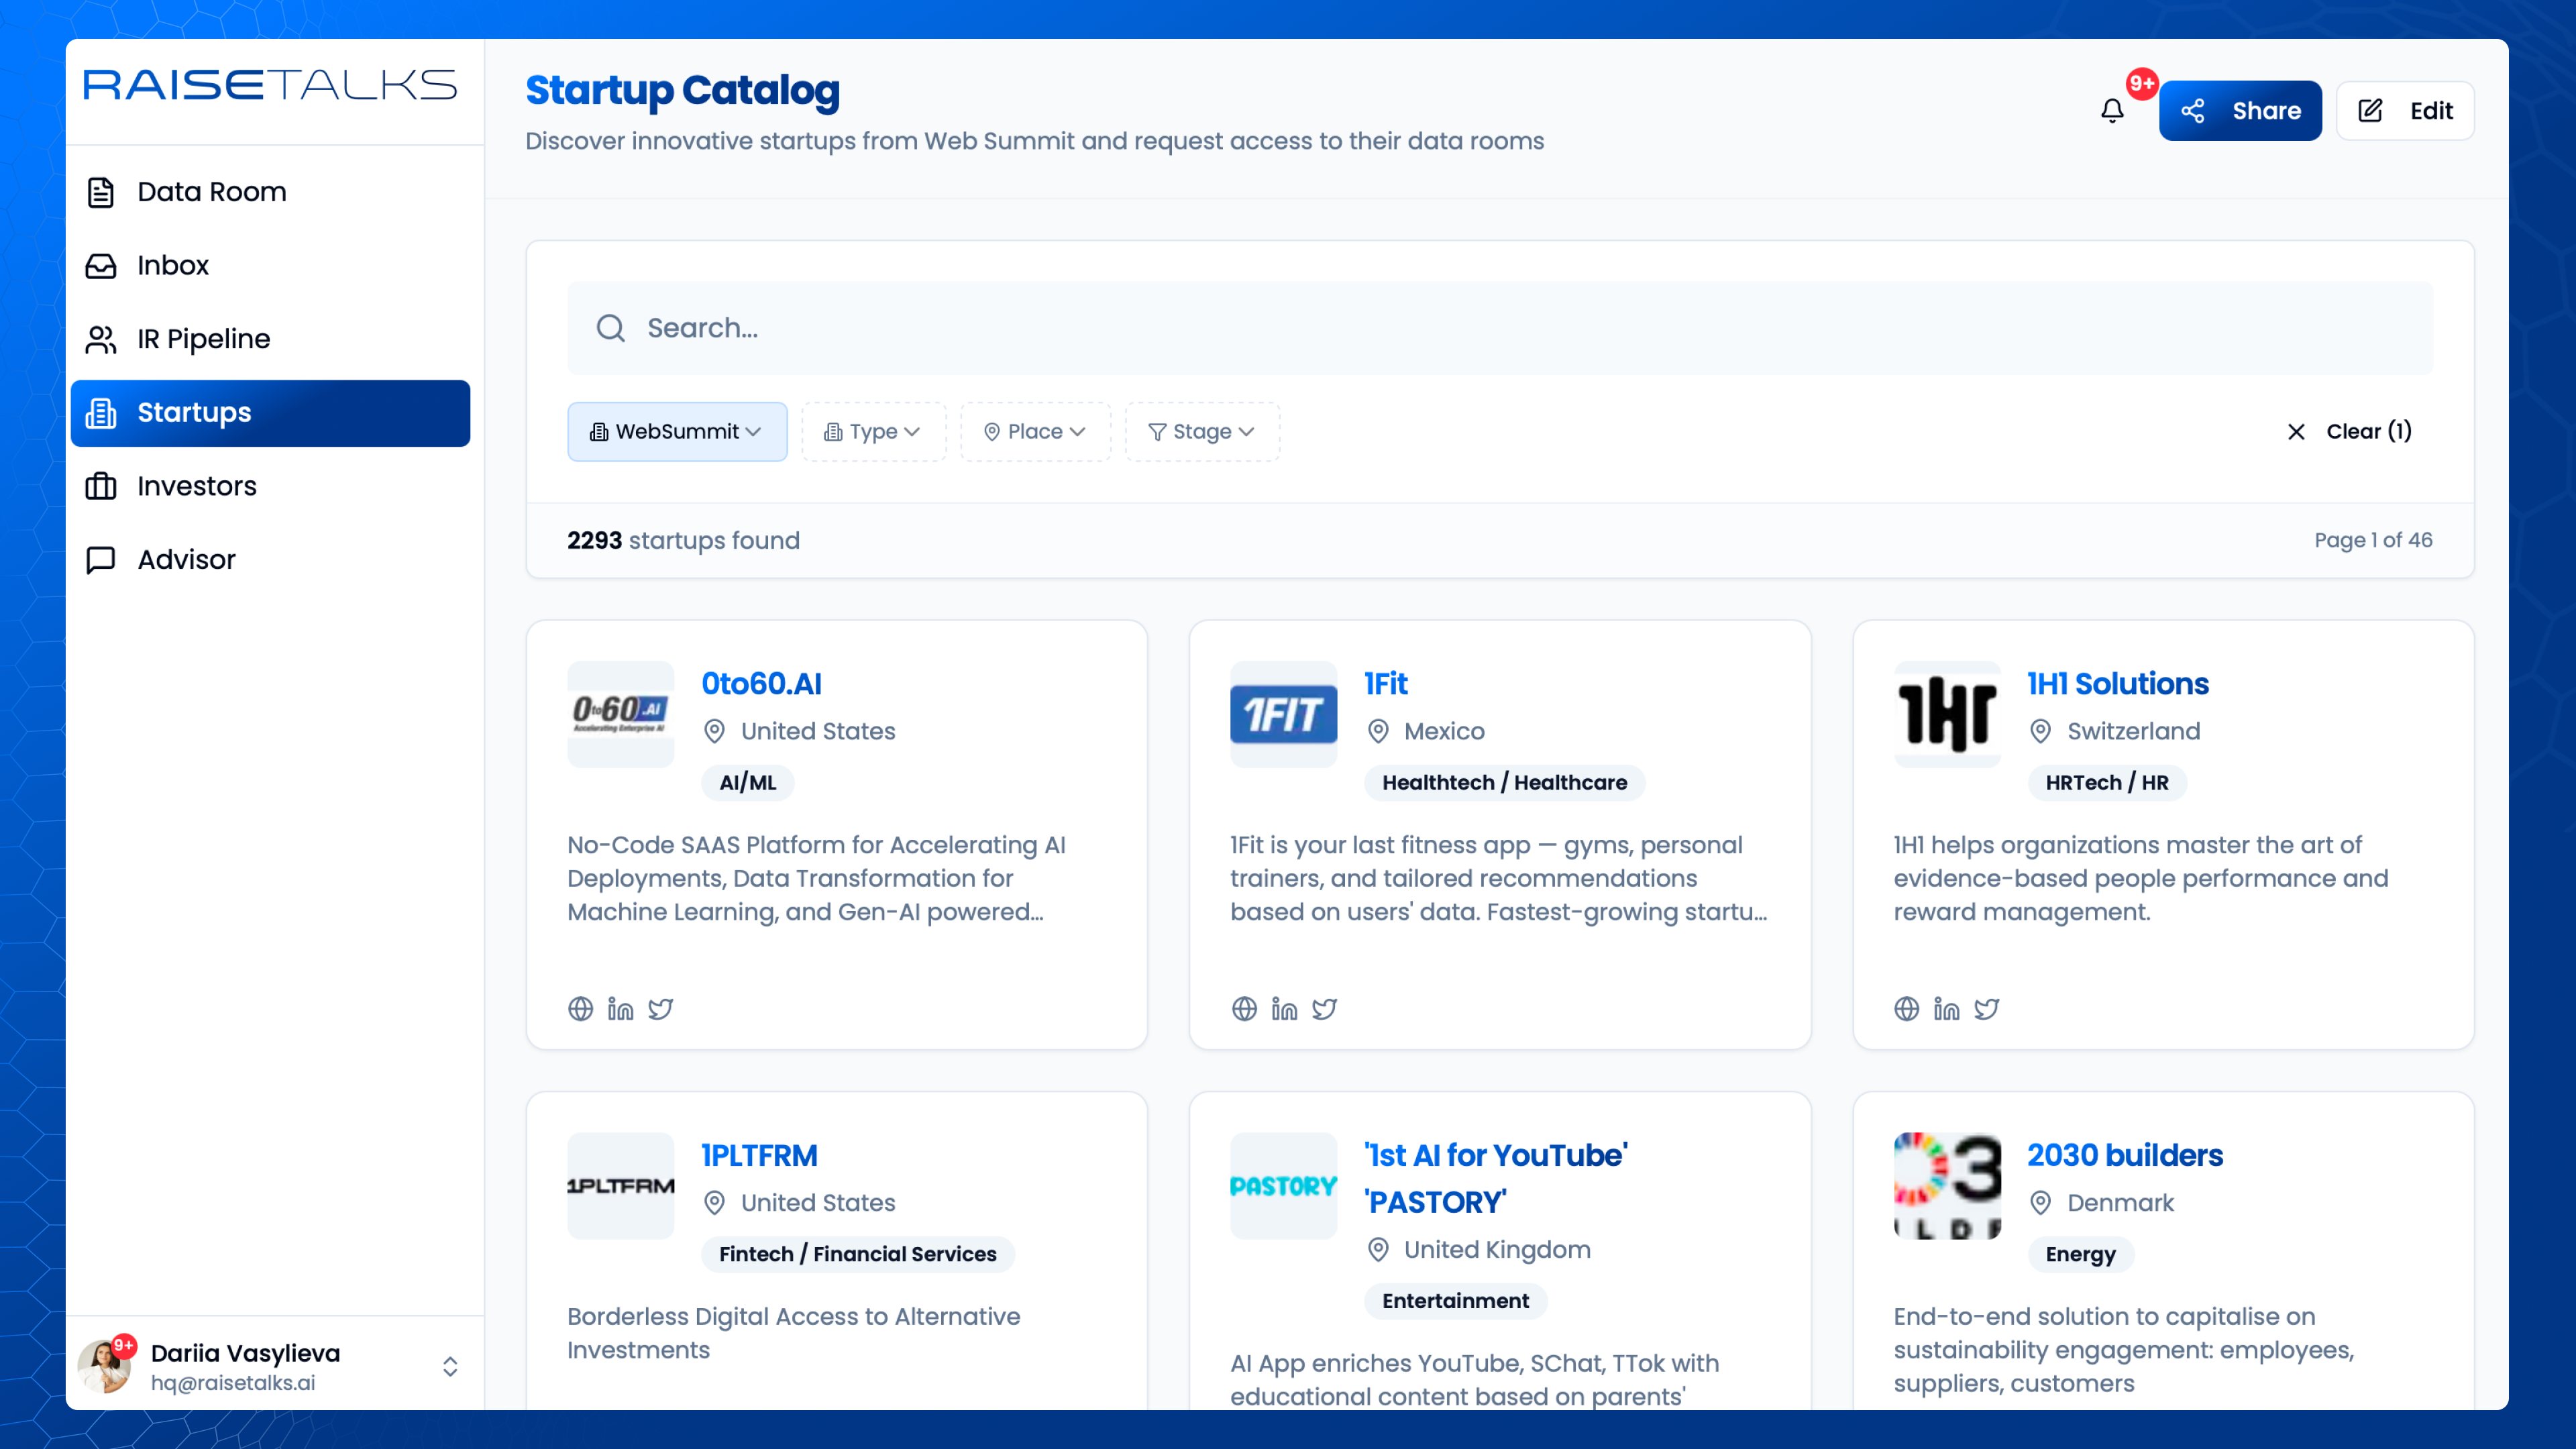Clear the active filter

2349,432
